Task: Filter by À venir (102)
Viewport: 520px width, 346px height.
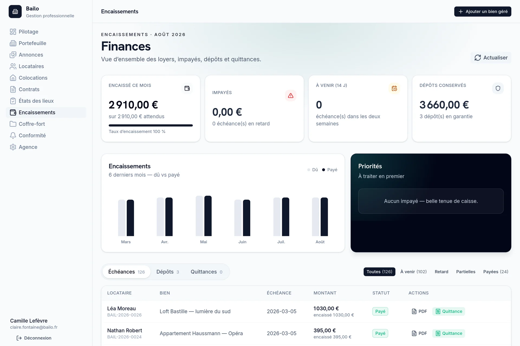Action: (x=414, y=272)
